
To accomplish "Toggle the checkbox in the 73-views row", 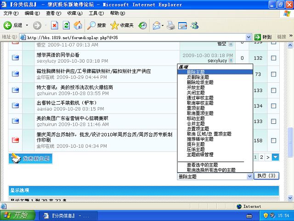I will 274,74.
